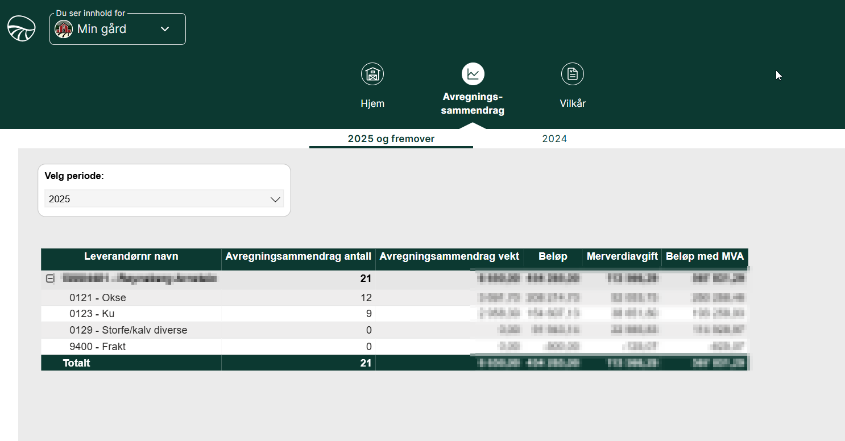Click the Merverdiavgift column header

click(x=622, y=257)
